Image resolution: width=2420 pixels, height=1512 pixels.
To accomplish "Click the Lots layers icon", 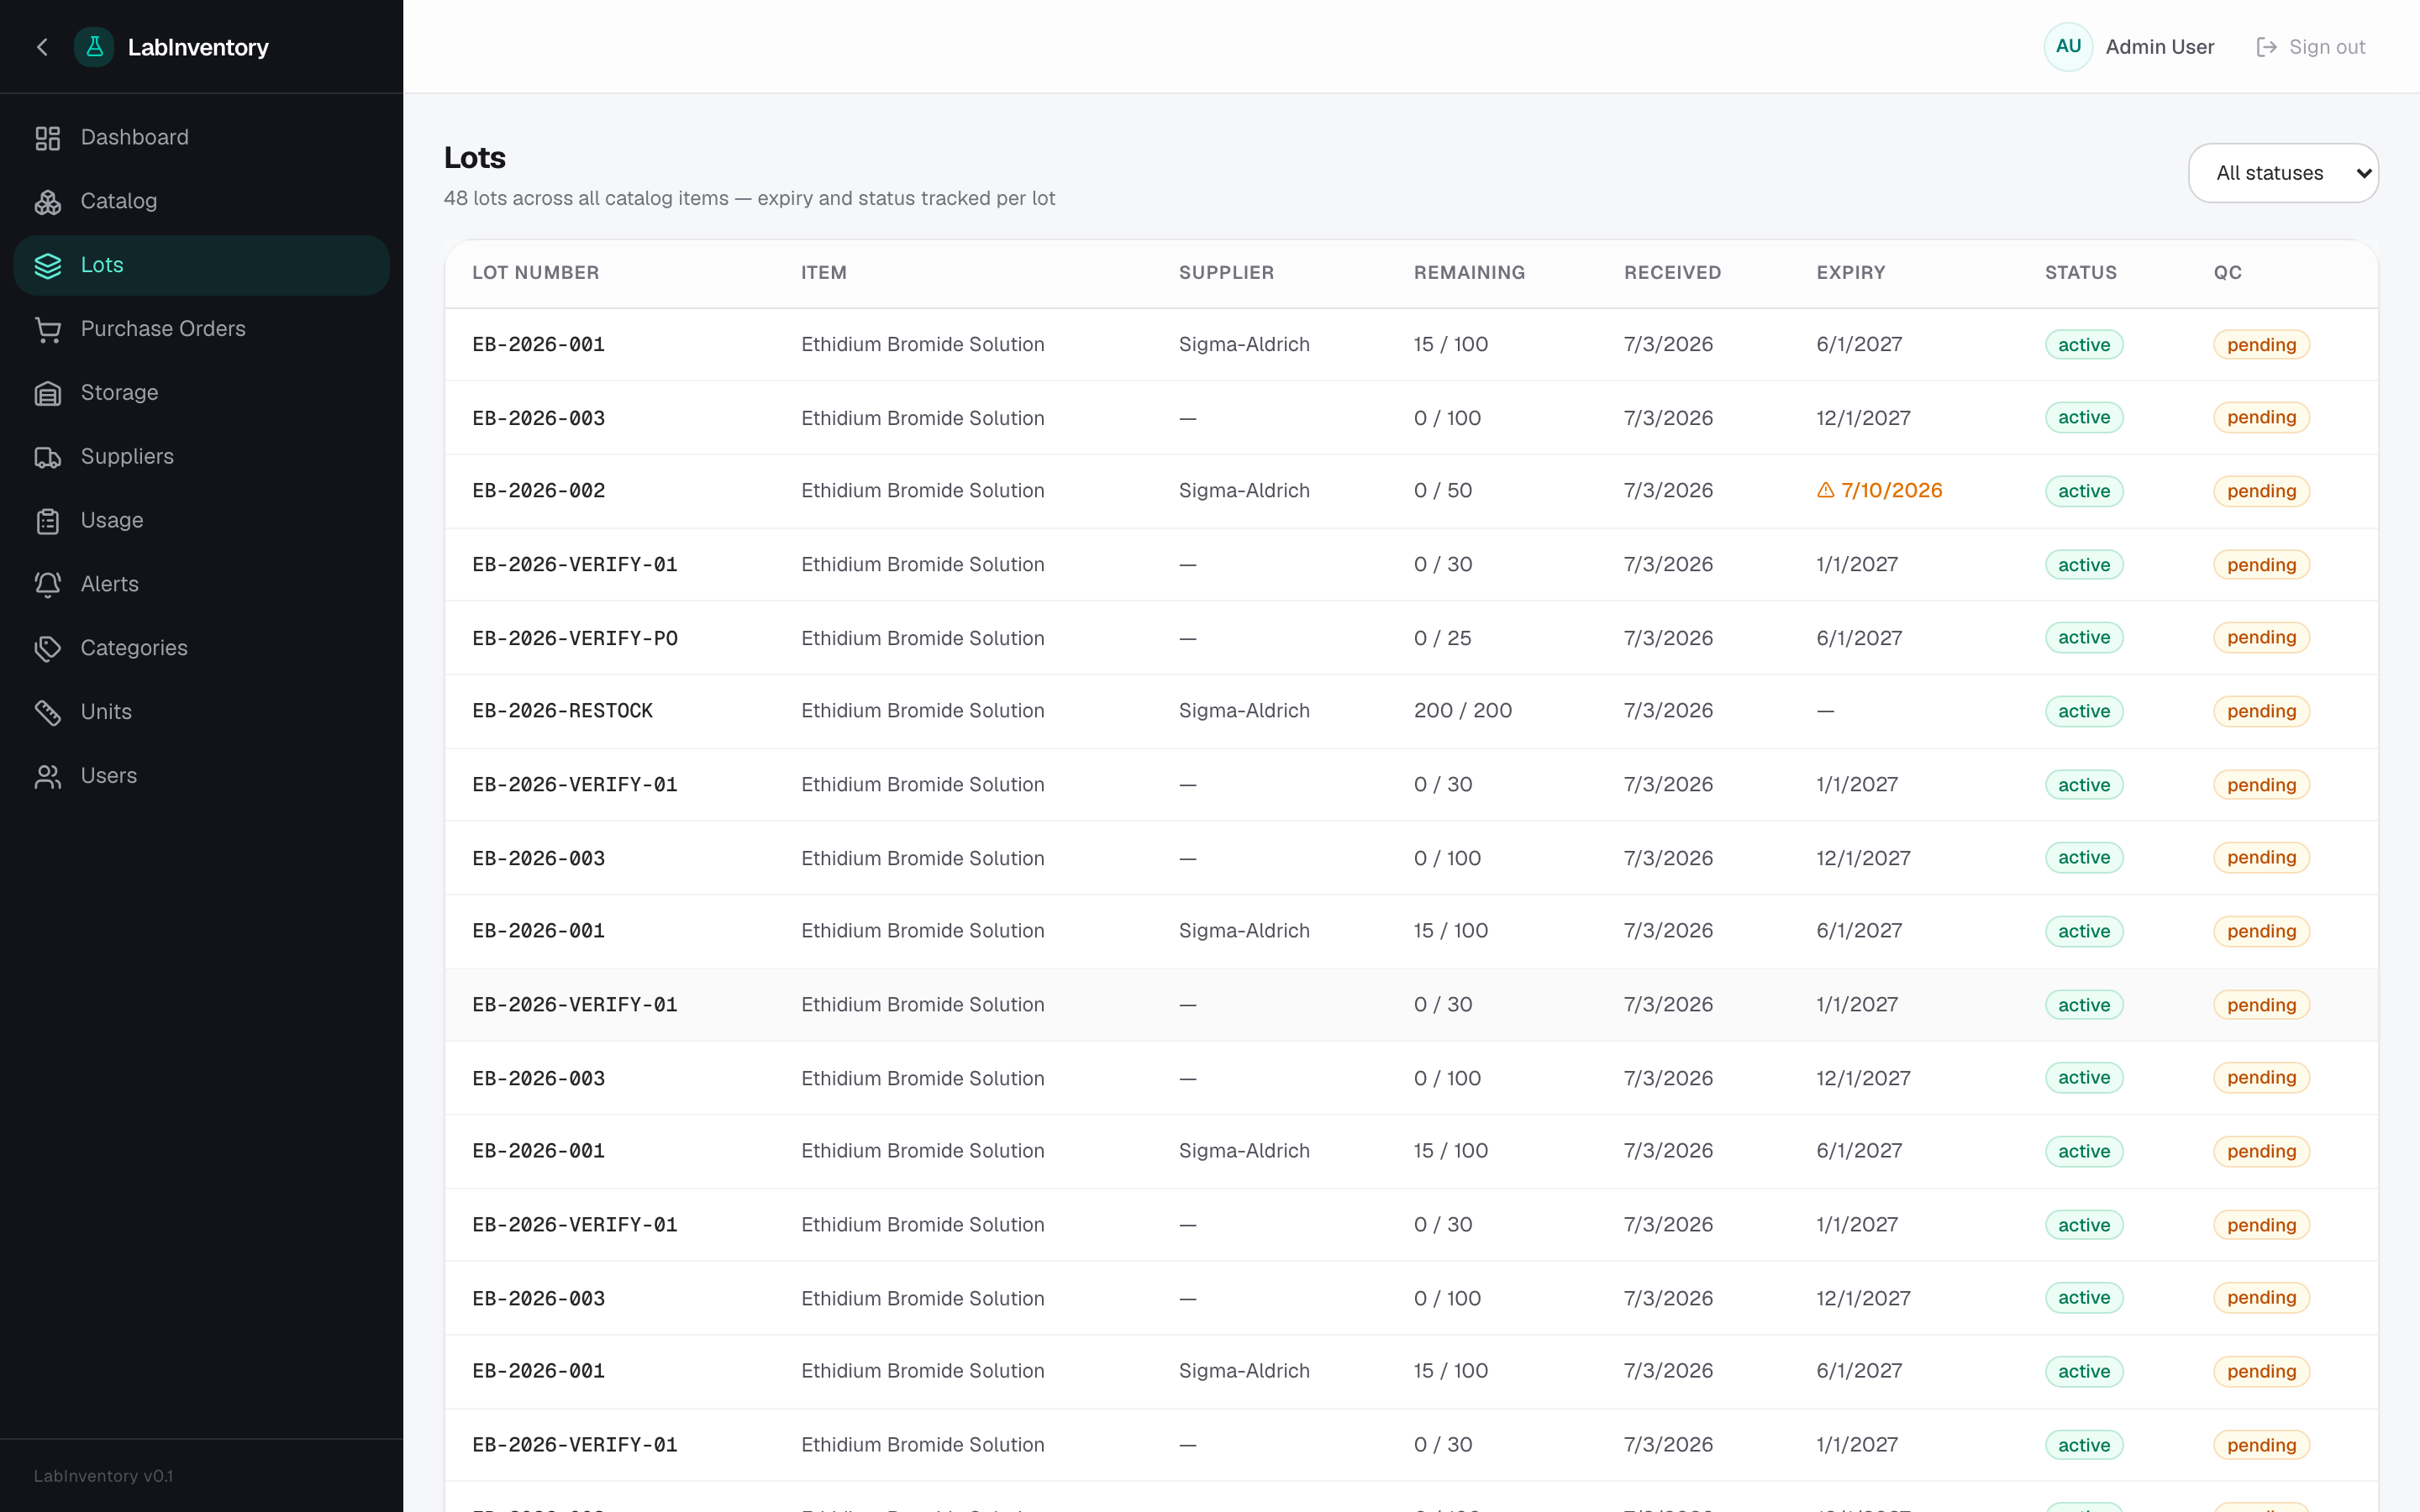I will point(48,266).
